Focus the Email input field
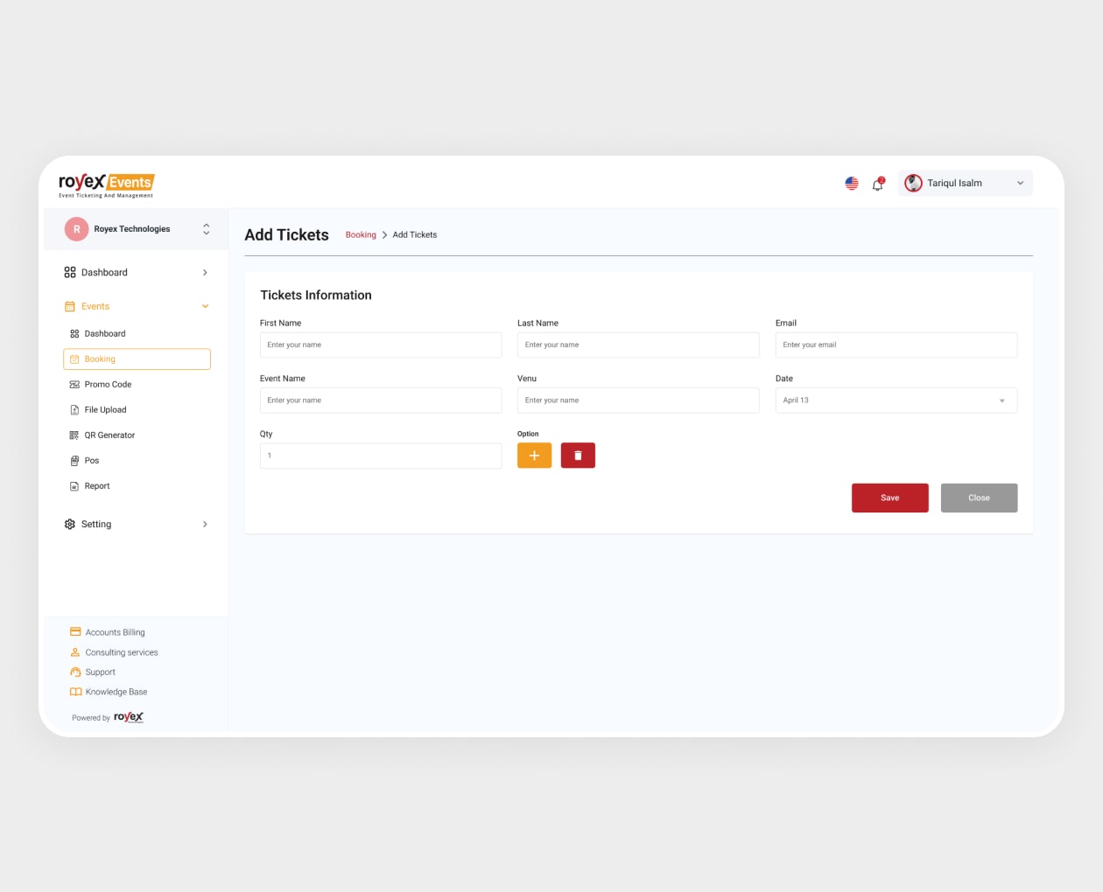 pos(896,345)
